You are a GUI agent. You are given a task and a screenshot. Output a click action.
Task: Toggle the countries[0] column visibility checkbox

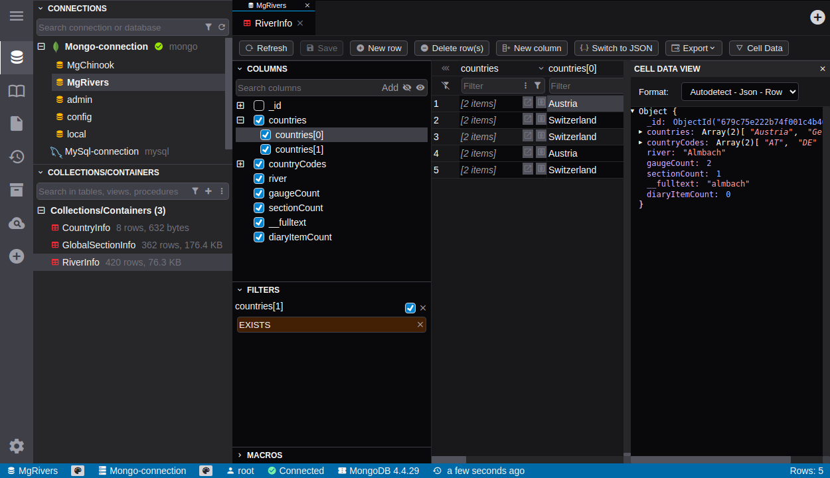[x=265, y=135]
